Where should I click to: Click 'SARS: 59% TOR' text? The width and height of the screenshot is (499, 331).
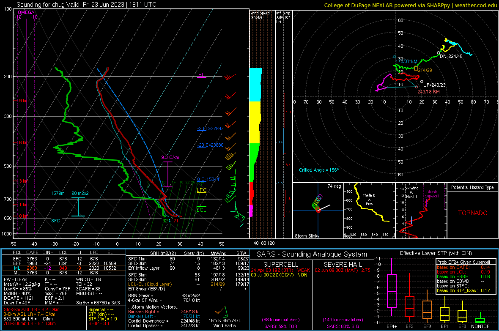(280, 326)
